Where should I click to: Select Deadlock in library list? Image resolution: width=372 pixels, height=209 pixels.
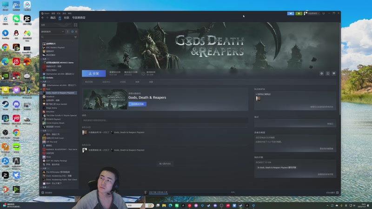(50, 97)
